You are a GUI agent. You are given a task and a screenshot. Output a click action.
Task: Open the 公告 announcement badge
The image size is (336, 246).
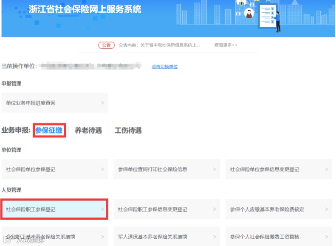(106, 45)
